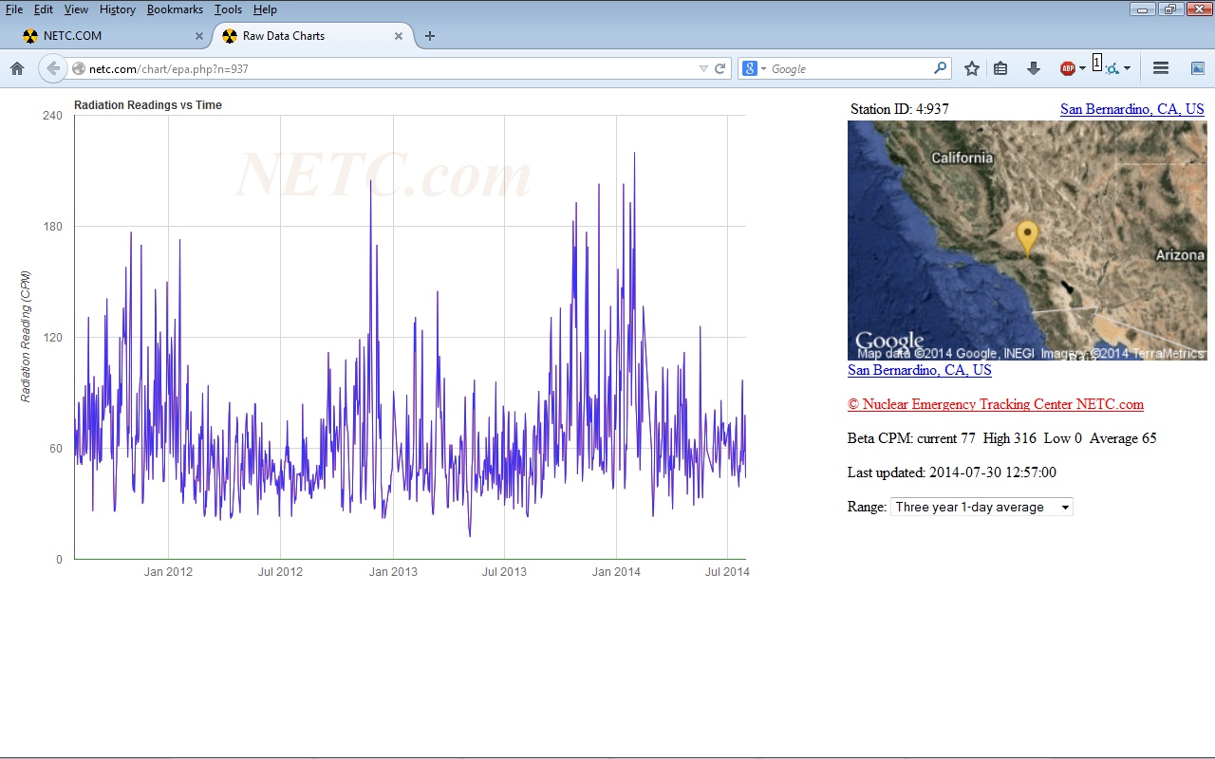Open the Firefox hamburger menu

click(x=1160, y=68)
